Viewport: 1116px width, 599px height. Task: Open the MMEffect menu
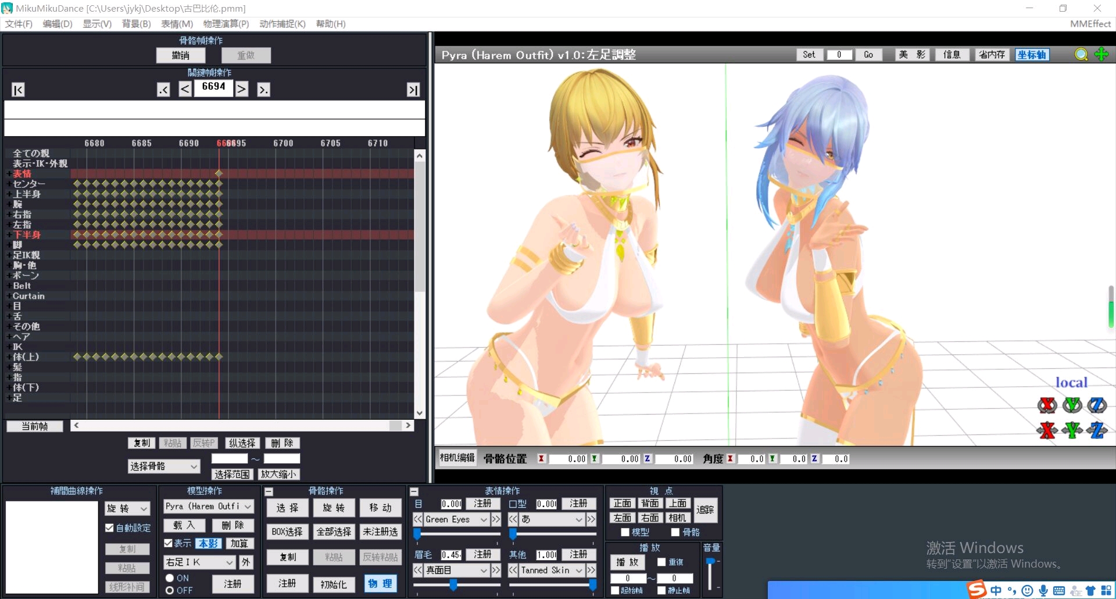pos(1090,24)
